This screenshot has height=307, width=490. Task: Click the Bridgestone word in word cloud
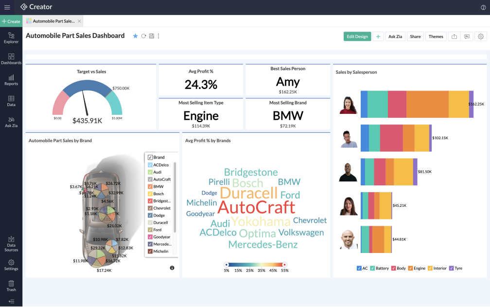coord(251,172)
